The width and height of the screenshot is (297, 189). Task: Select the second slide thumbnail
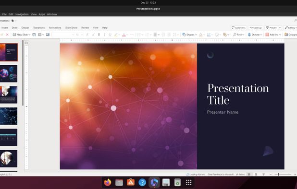pyautogui.click(x=9, y=73)
